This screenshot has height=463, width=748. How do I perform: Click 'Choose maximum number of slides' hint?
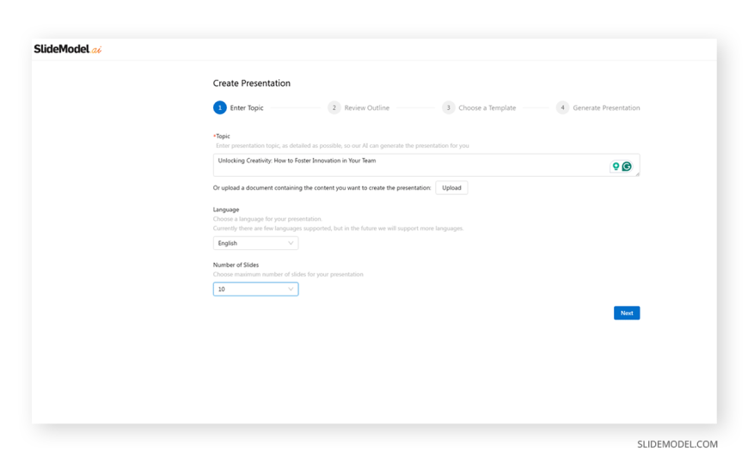(x=288, y=274)
